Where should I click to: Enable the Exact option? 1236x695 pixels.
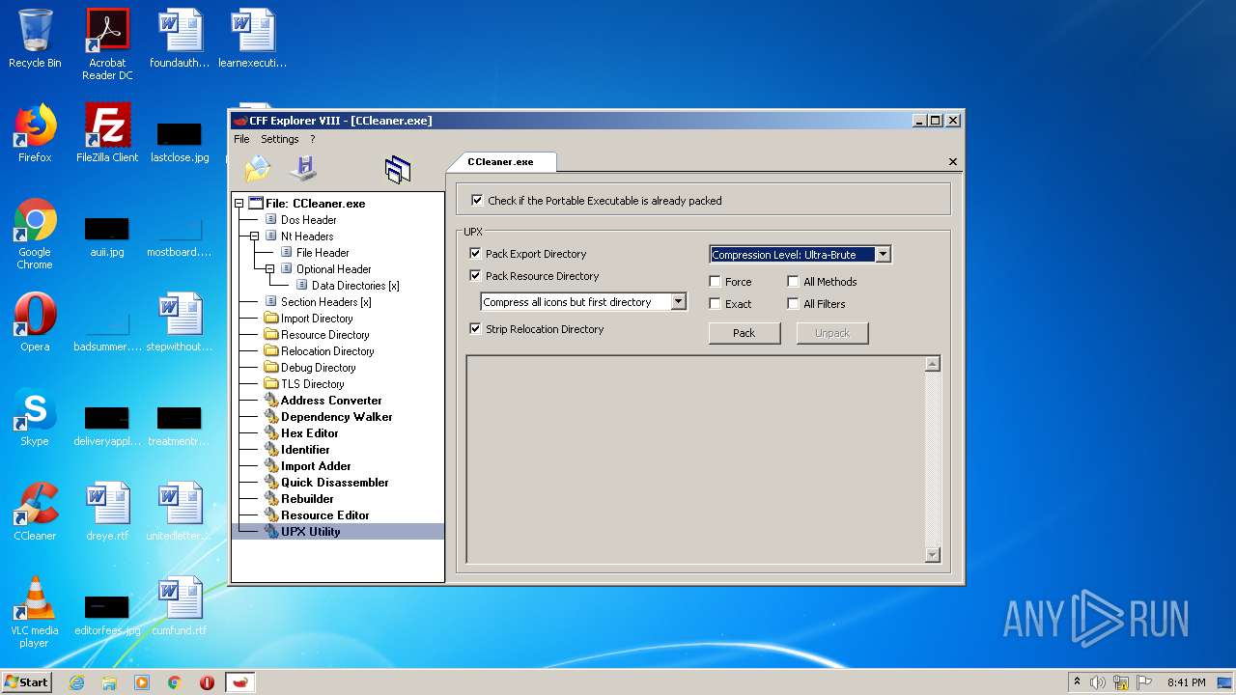[715, 304]
